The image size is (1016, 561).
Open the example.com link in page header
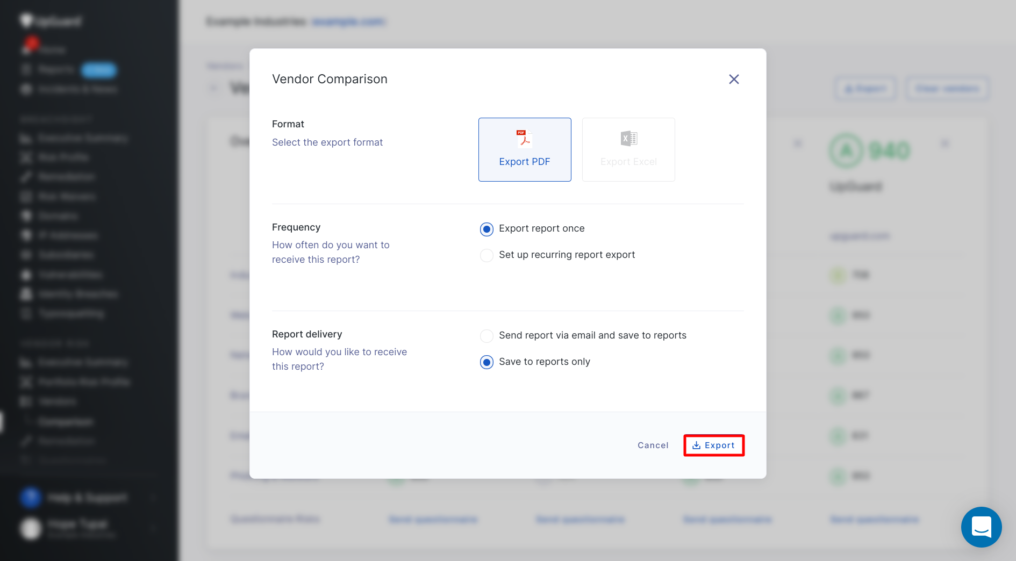[x=348, y=21]
